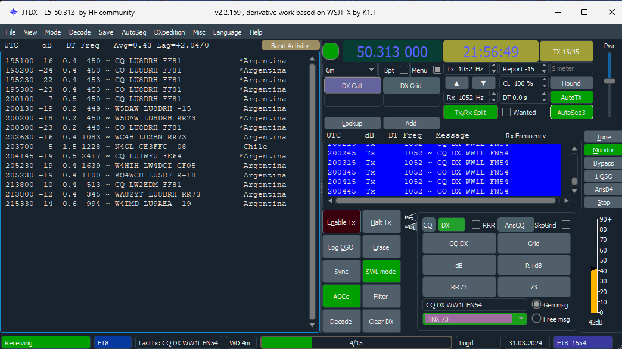The width and height of the screenshot is (622, 349).
Task: Click the Pwr slider handle
Action: pos(609,81)
